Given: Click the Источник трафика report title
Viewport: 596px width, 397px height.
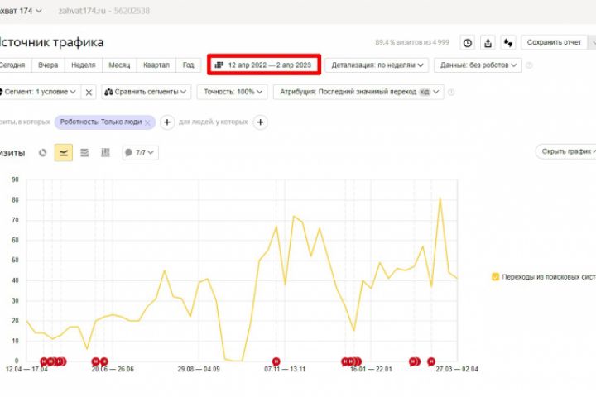Looking at the screenshot, I should click(51, 42).
